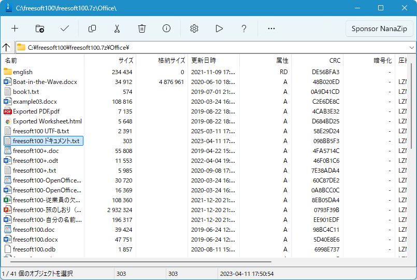Open the Options gear icon
Screen dimensions: 417x280
(194, 29)
